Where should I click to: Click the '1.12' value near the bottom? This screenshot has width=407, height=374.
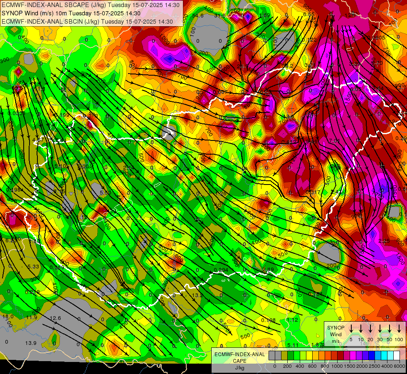(x=292, y=320)
